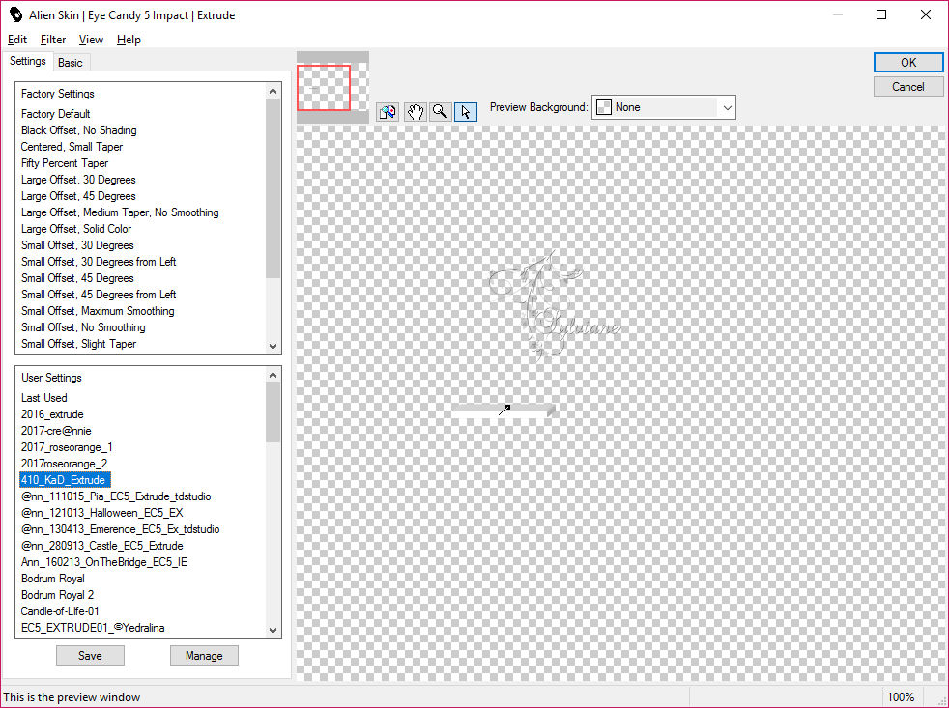Select '@nn_280913_Castle_EC5_Extrude' setting
The width and height of the screenshot is (949, 708).
(101, 546)
